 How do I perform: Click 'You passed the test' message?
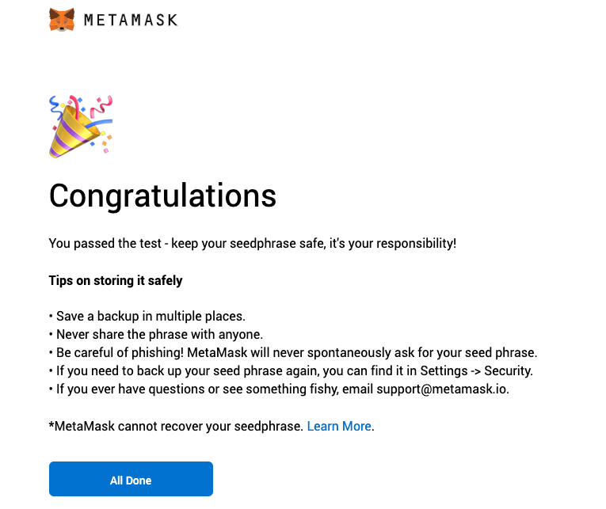coord(105,244)
